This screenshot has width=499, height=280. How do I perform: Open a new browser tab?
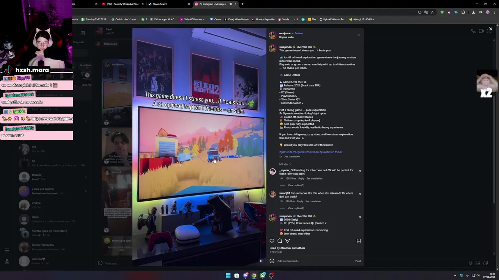pyautogui.click(x=242, y=4)
